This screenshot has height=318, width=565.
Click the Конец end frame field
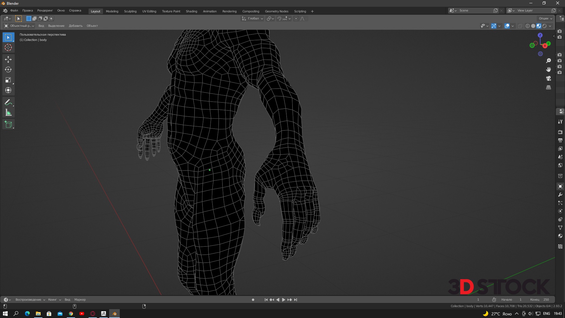point(540,300)
